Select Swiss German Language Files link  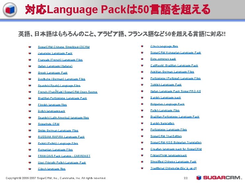tap(58, 130)
